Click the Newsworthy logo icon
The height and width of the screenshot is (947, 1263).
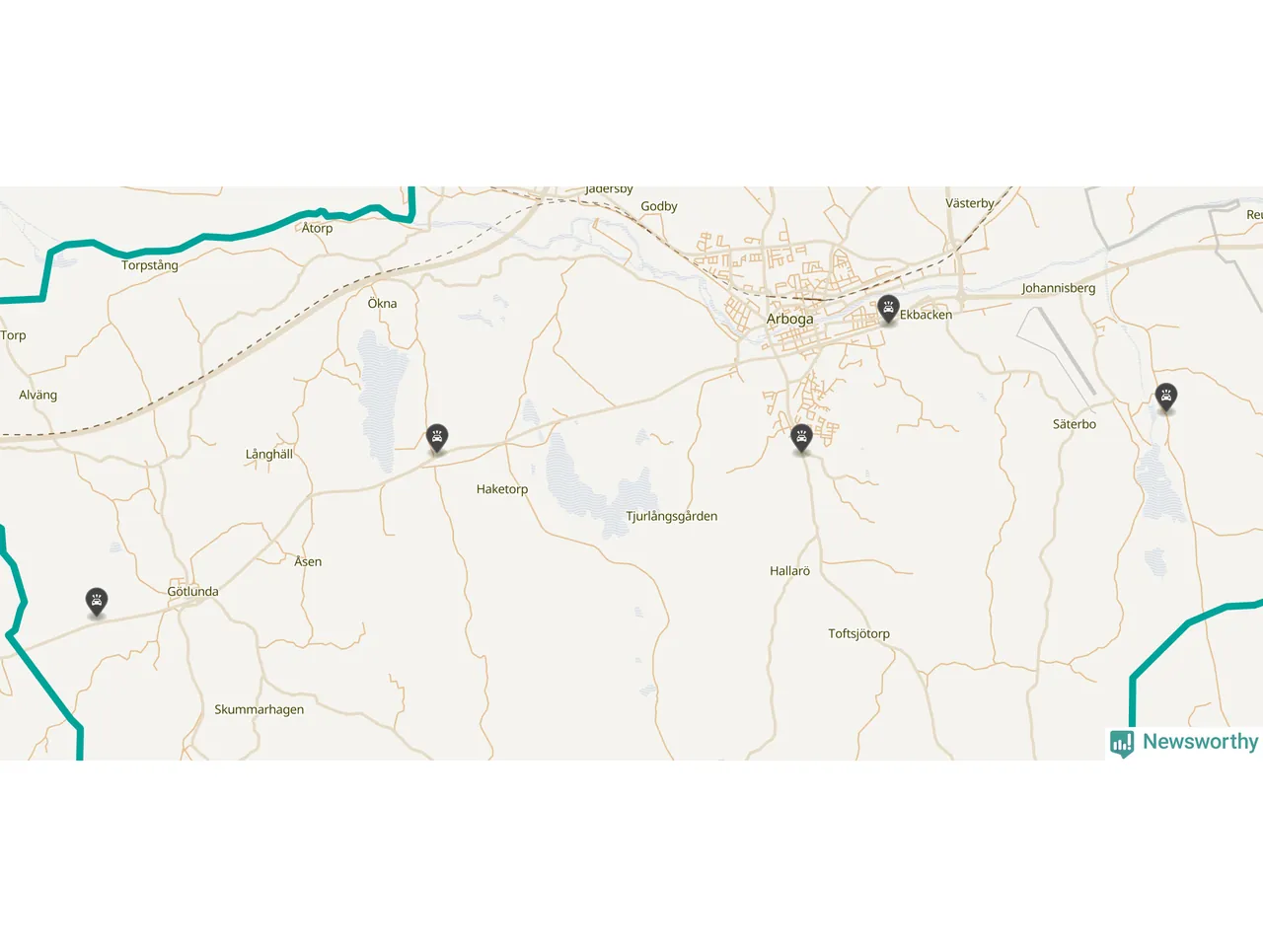[1122, 743]
